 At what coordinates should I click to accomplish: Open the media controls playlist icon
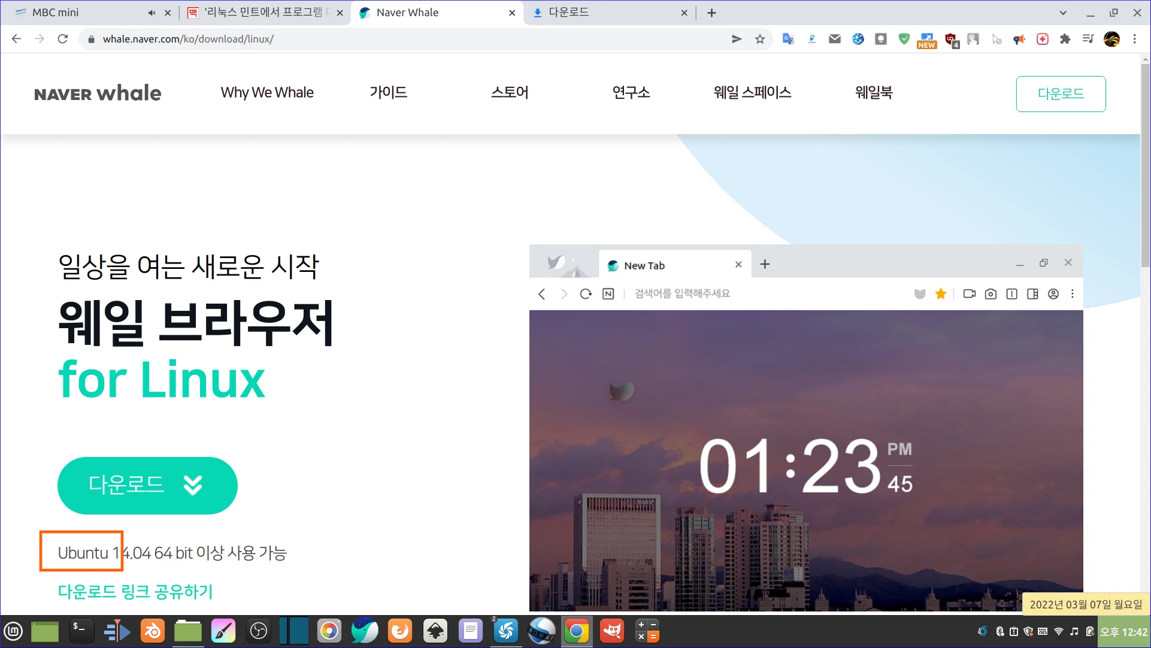coord(1088,39)
